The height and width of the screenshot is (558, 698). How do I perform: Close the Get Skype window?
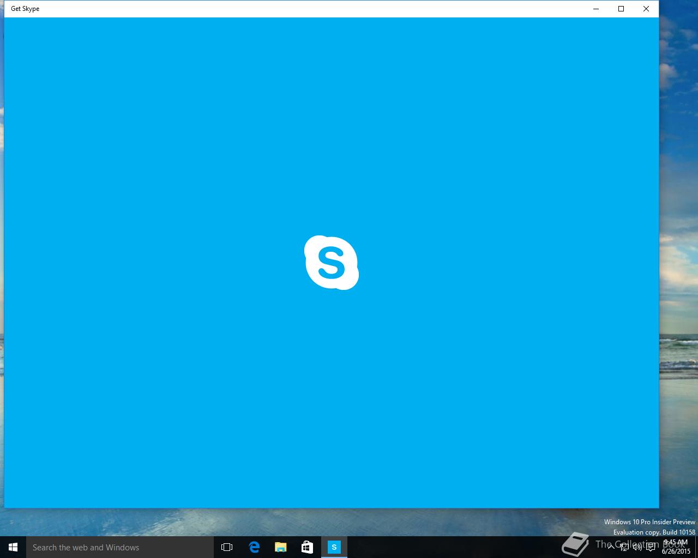[646, 9]
